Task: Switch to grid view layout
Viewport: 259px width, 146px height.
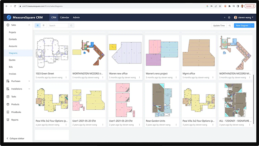Action: [37, 25]
